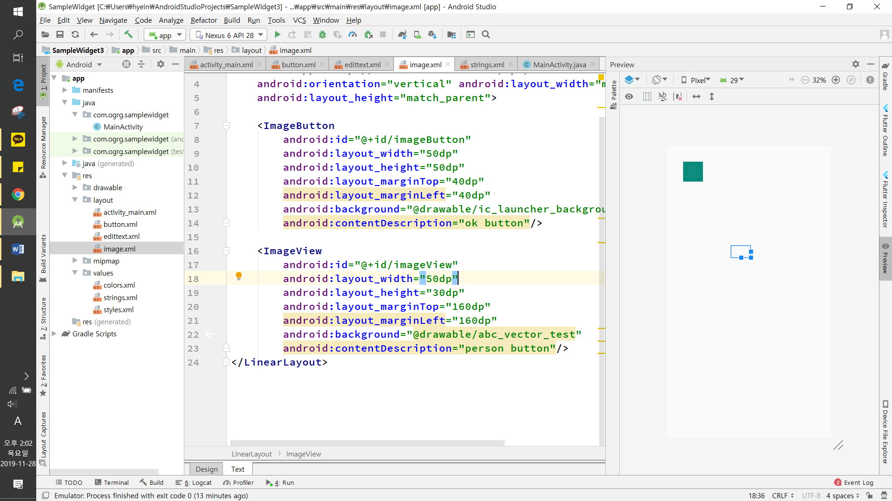Click the Sync Project with Gradle icon

402,35
